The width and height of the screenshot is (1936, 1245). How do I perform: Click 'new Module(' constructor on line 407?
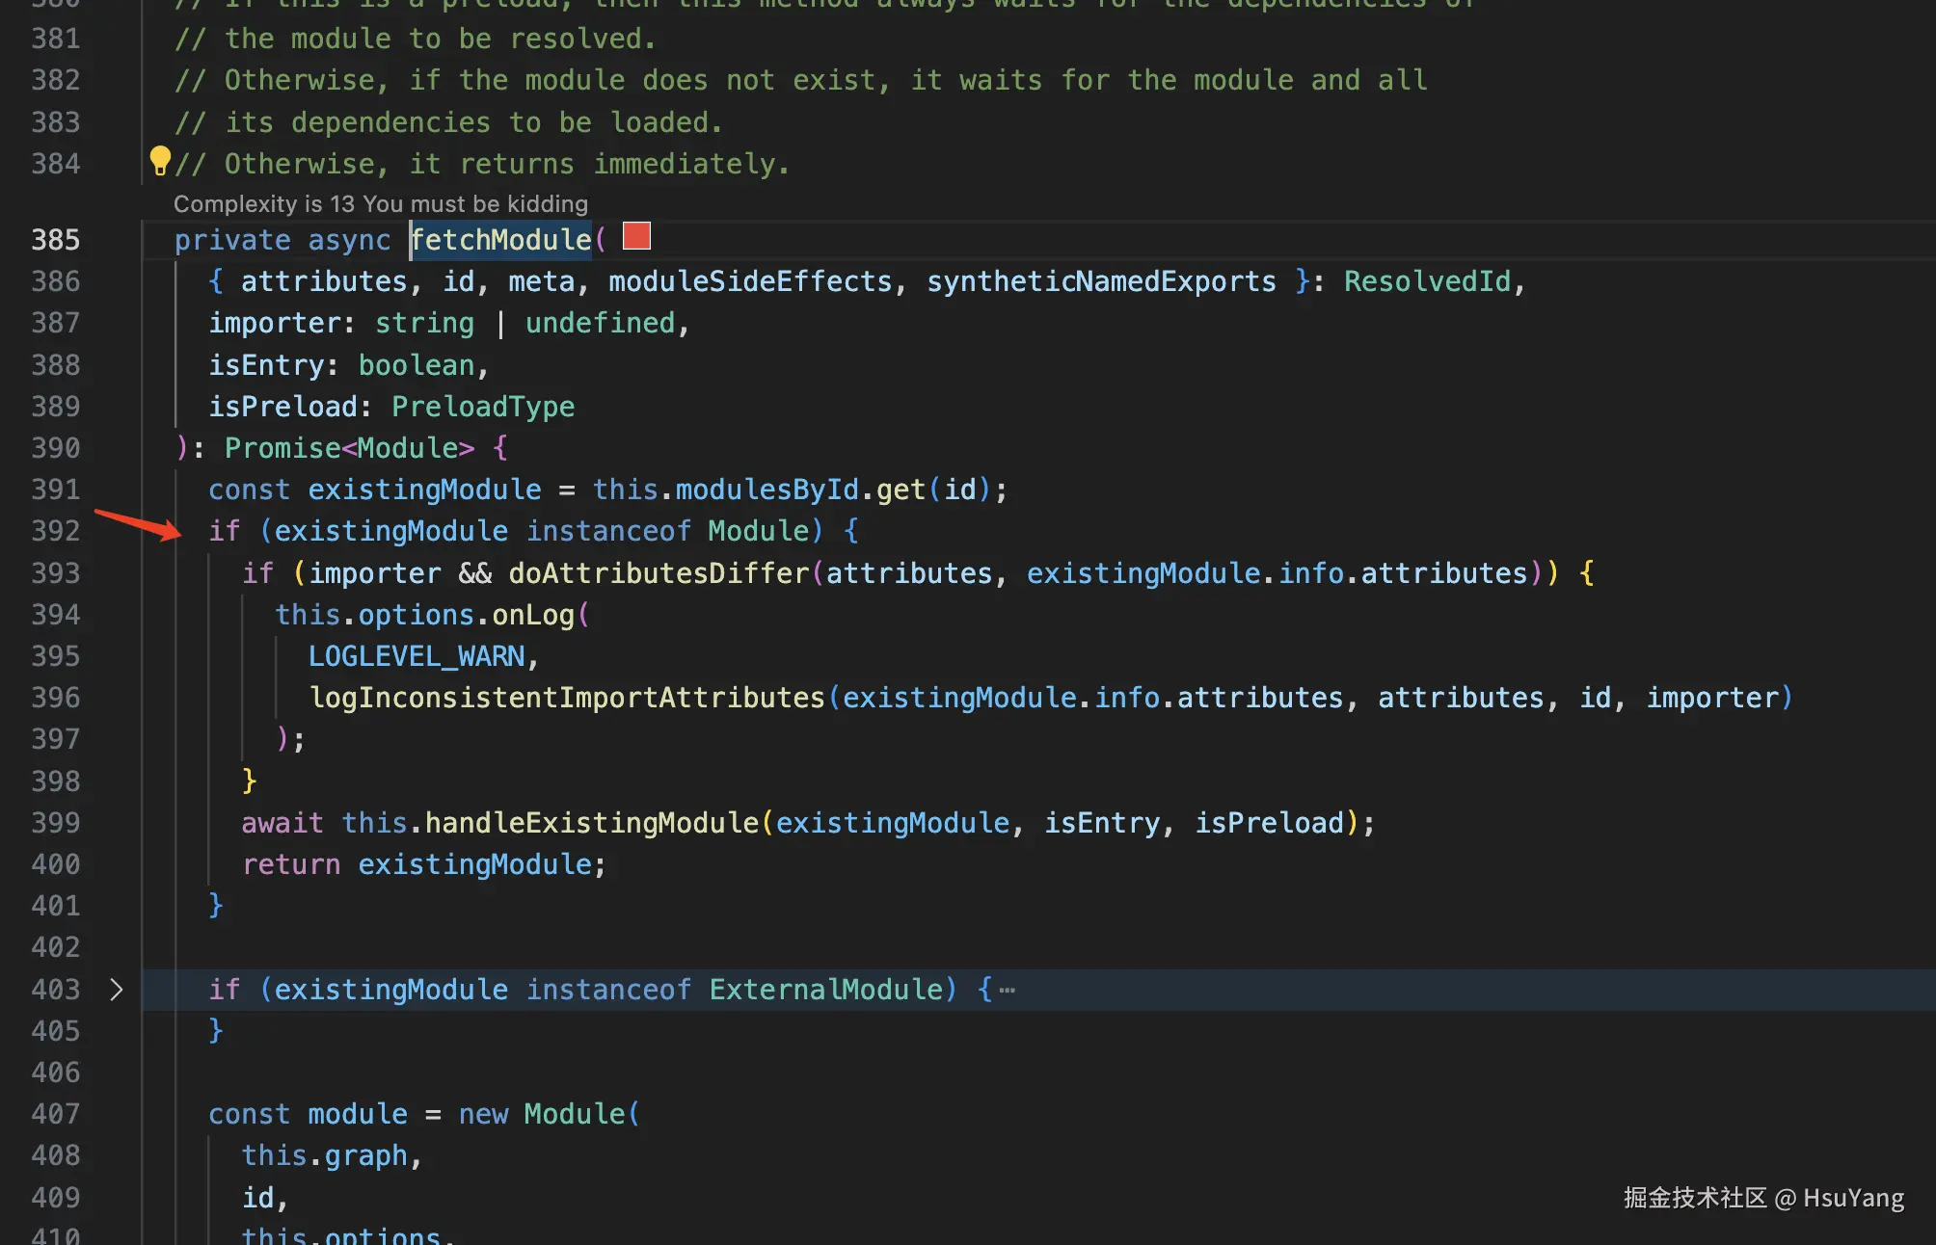tap(550, 1114)
